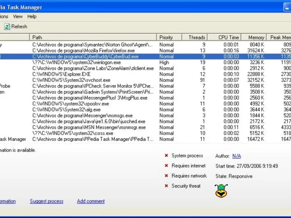Select the Norton Ghost Agent process row
The height and width of the screenshot is (218, 291).
145,45
